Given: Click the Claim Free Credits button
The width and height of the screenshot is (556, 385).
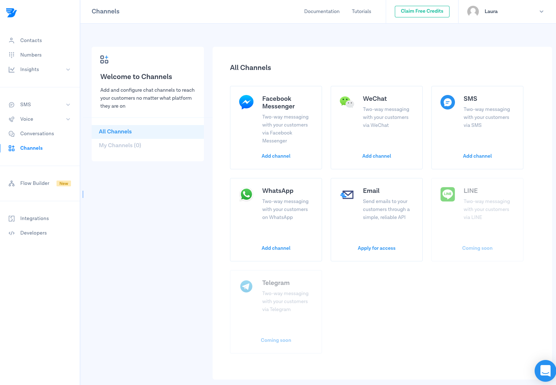Looking at the screenshot, I should (x=422, y=11).
